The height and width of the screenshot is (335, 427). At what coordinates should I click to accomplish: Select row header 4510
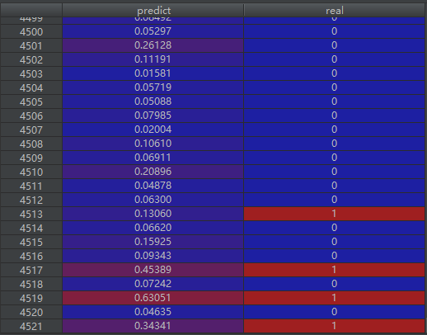pyautogui.click(x=31, y=172)
